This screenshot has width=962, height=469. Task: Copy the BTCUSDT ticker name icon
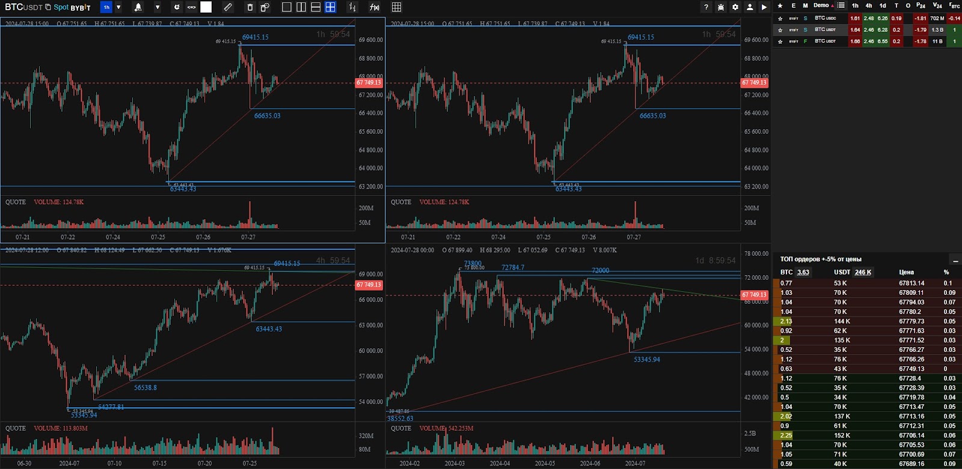[x=48, y=7]
